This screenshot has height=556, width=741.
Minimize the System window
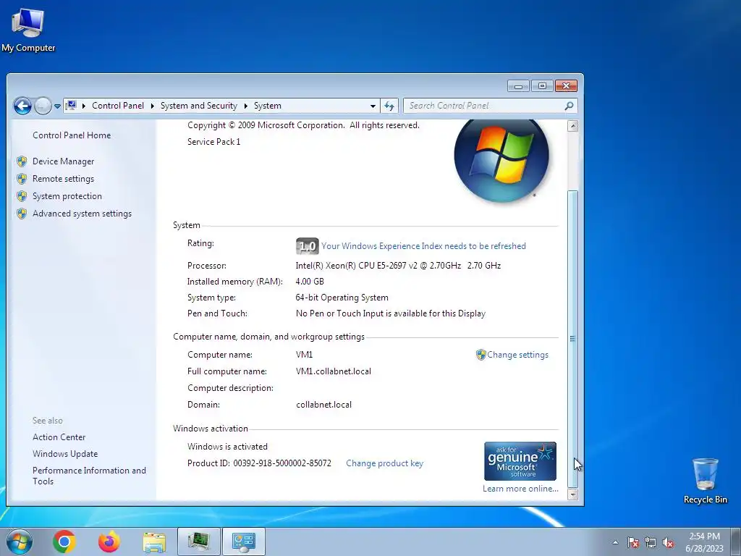518,86
